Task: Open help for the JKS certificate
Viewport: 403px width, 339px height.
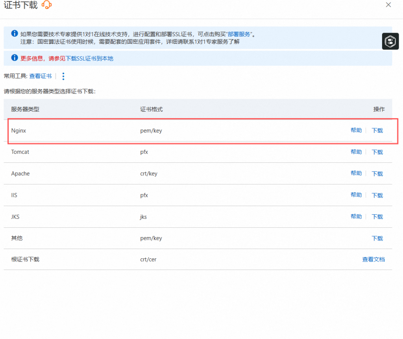Action: point(356,217)
